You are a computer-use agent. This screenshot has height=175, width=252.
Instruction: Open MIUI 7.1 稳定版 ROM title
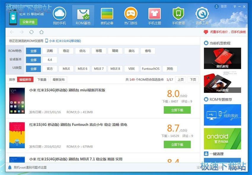coord(76,159)
